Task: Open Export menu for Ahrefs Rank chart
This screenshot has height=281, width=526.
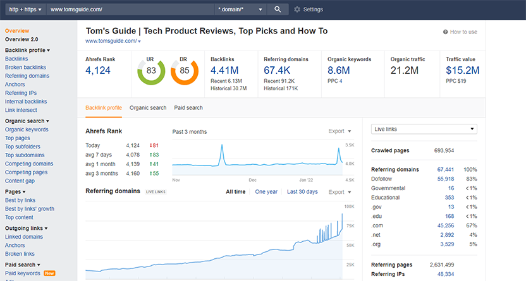Action: (x=339, y=131)
